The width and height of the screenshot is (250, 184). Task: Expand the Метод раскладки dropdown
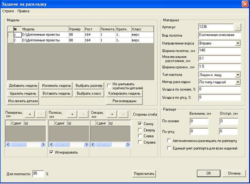coord(237,82)
